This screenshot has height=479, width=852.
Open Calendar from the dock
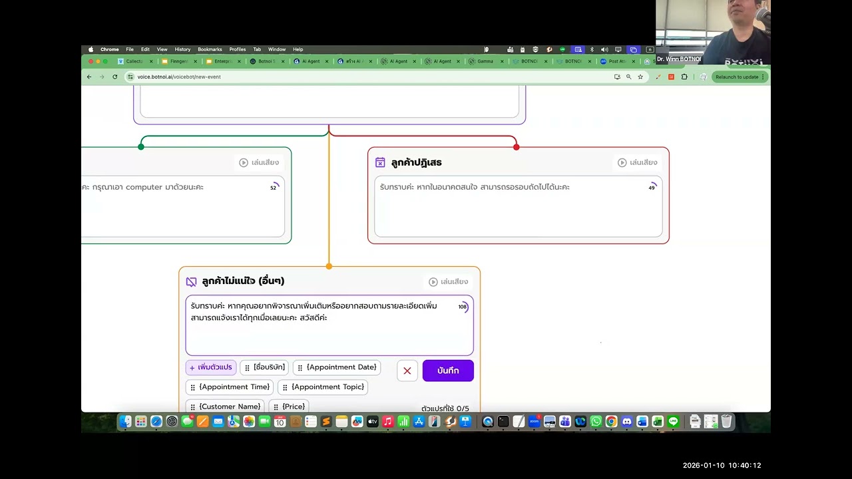point(280,421)
